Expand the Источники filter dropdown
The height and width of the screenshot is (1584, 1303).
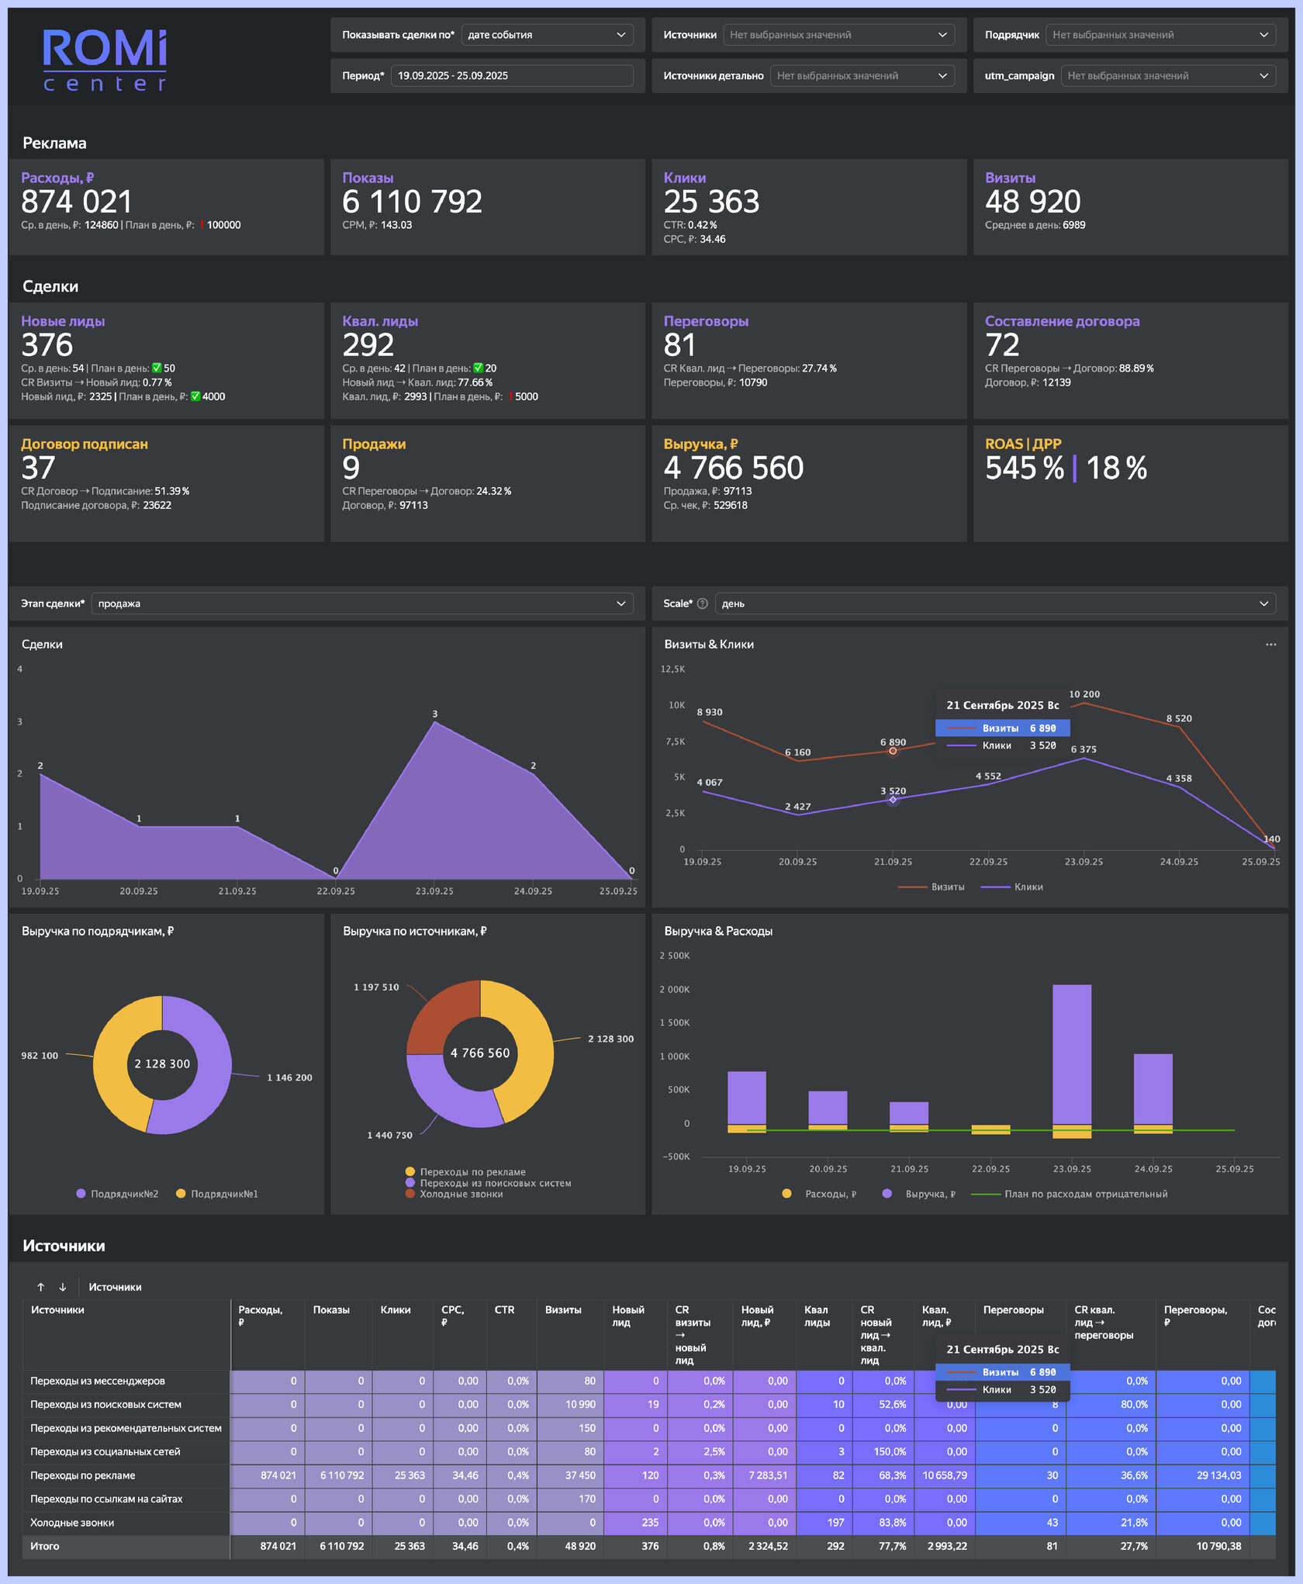click(839, 35)
